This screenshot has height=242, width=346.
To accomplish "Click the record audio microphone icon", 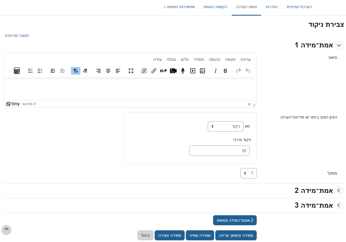I will (183, 71).
